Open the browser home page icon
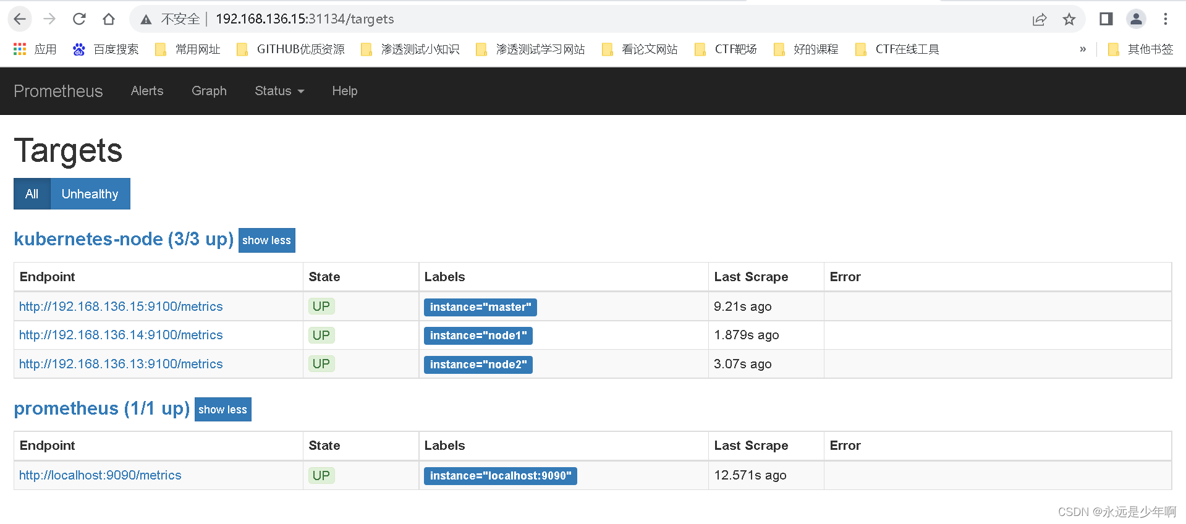The width and height of the screenshot is (1186, 524). pos(109,19)
